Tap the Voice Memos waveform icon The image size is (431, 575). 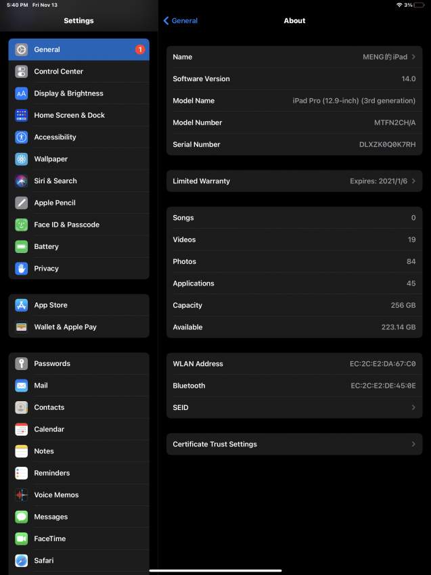point(21,495)
